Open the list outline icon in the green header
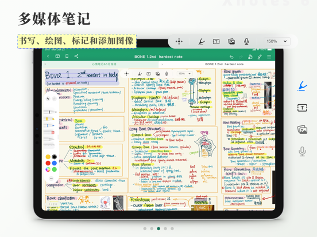The image size is (317, 237). [269, 57]
